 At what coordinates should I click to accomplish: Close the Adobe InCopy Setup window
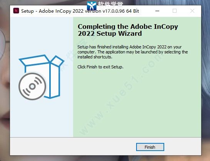click(192, 11)
